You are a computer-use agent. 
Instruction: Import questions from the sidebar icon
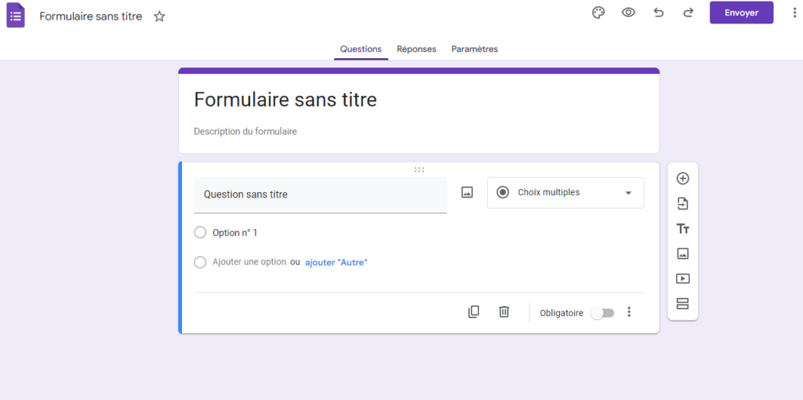pos(683,203)
